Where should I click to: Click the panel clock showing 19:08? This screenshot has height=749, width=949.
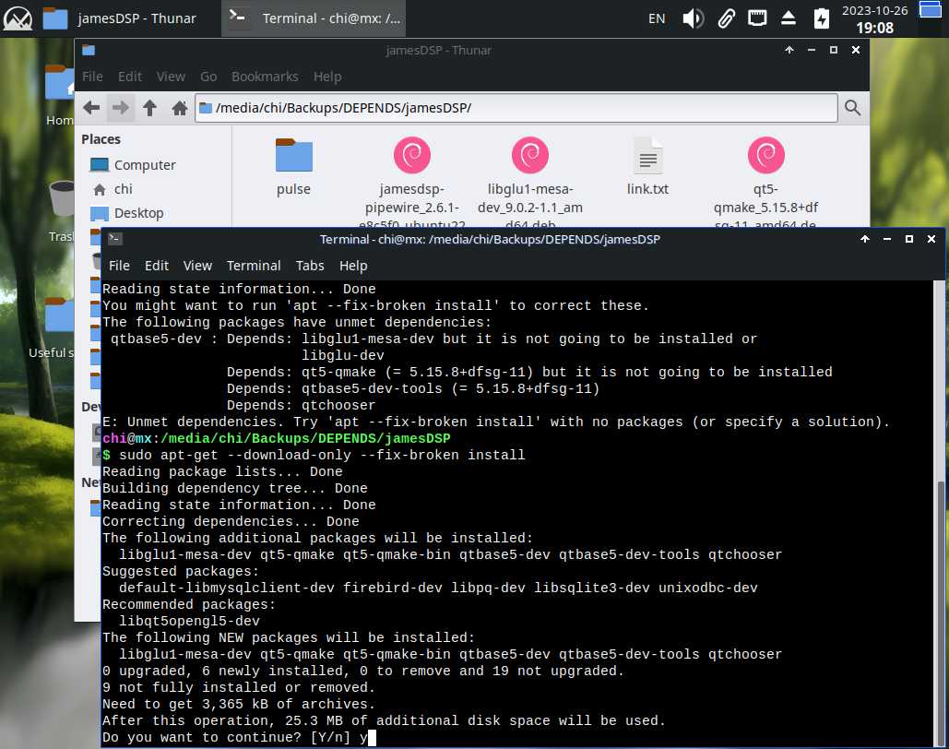(874, 18)
